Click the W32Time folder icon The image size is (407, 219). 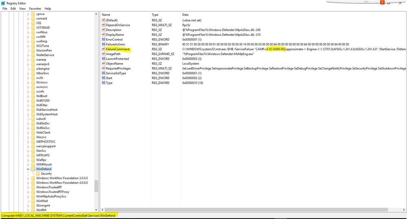33,46
